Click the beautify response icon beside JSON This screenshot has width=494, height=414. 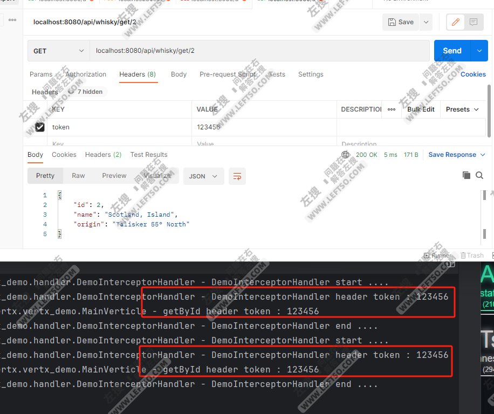pos(237,176)
